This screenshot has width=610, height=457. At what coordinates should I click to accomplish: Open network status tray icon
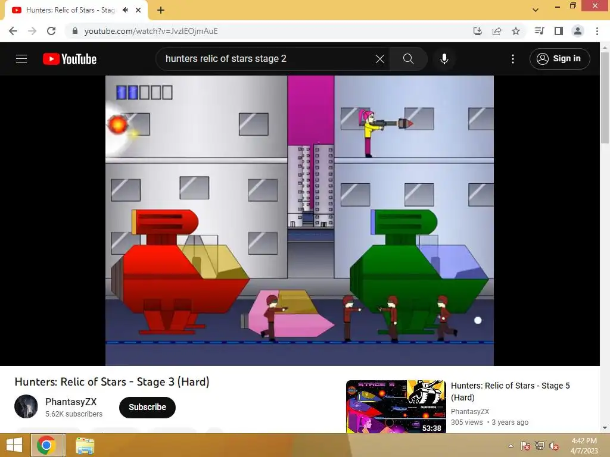click(x=540, y=446)
